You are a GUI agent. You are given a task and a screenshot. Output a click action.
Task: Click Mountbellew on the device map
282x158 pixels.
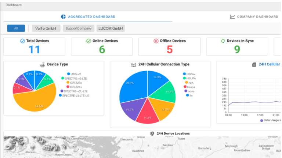[x=242, y=150]
